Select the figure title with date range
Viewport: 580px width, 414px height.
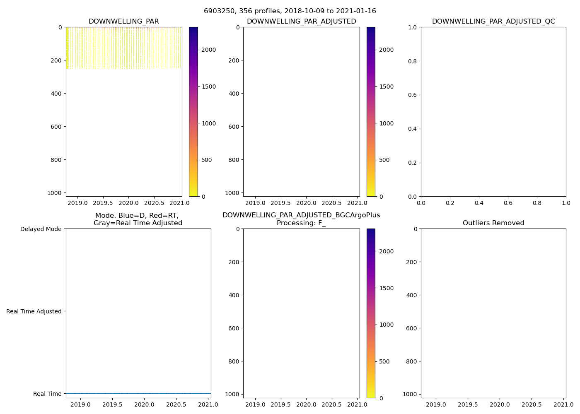[x=290, y=11]
